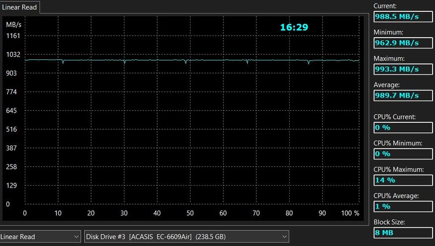The width and height of the screenshot is (435, 246).
Task: Click the CPU% Minimum: label
Action: pyautogui.click(x=398, y=144)
